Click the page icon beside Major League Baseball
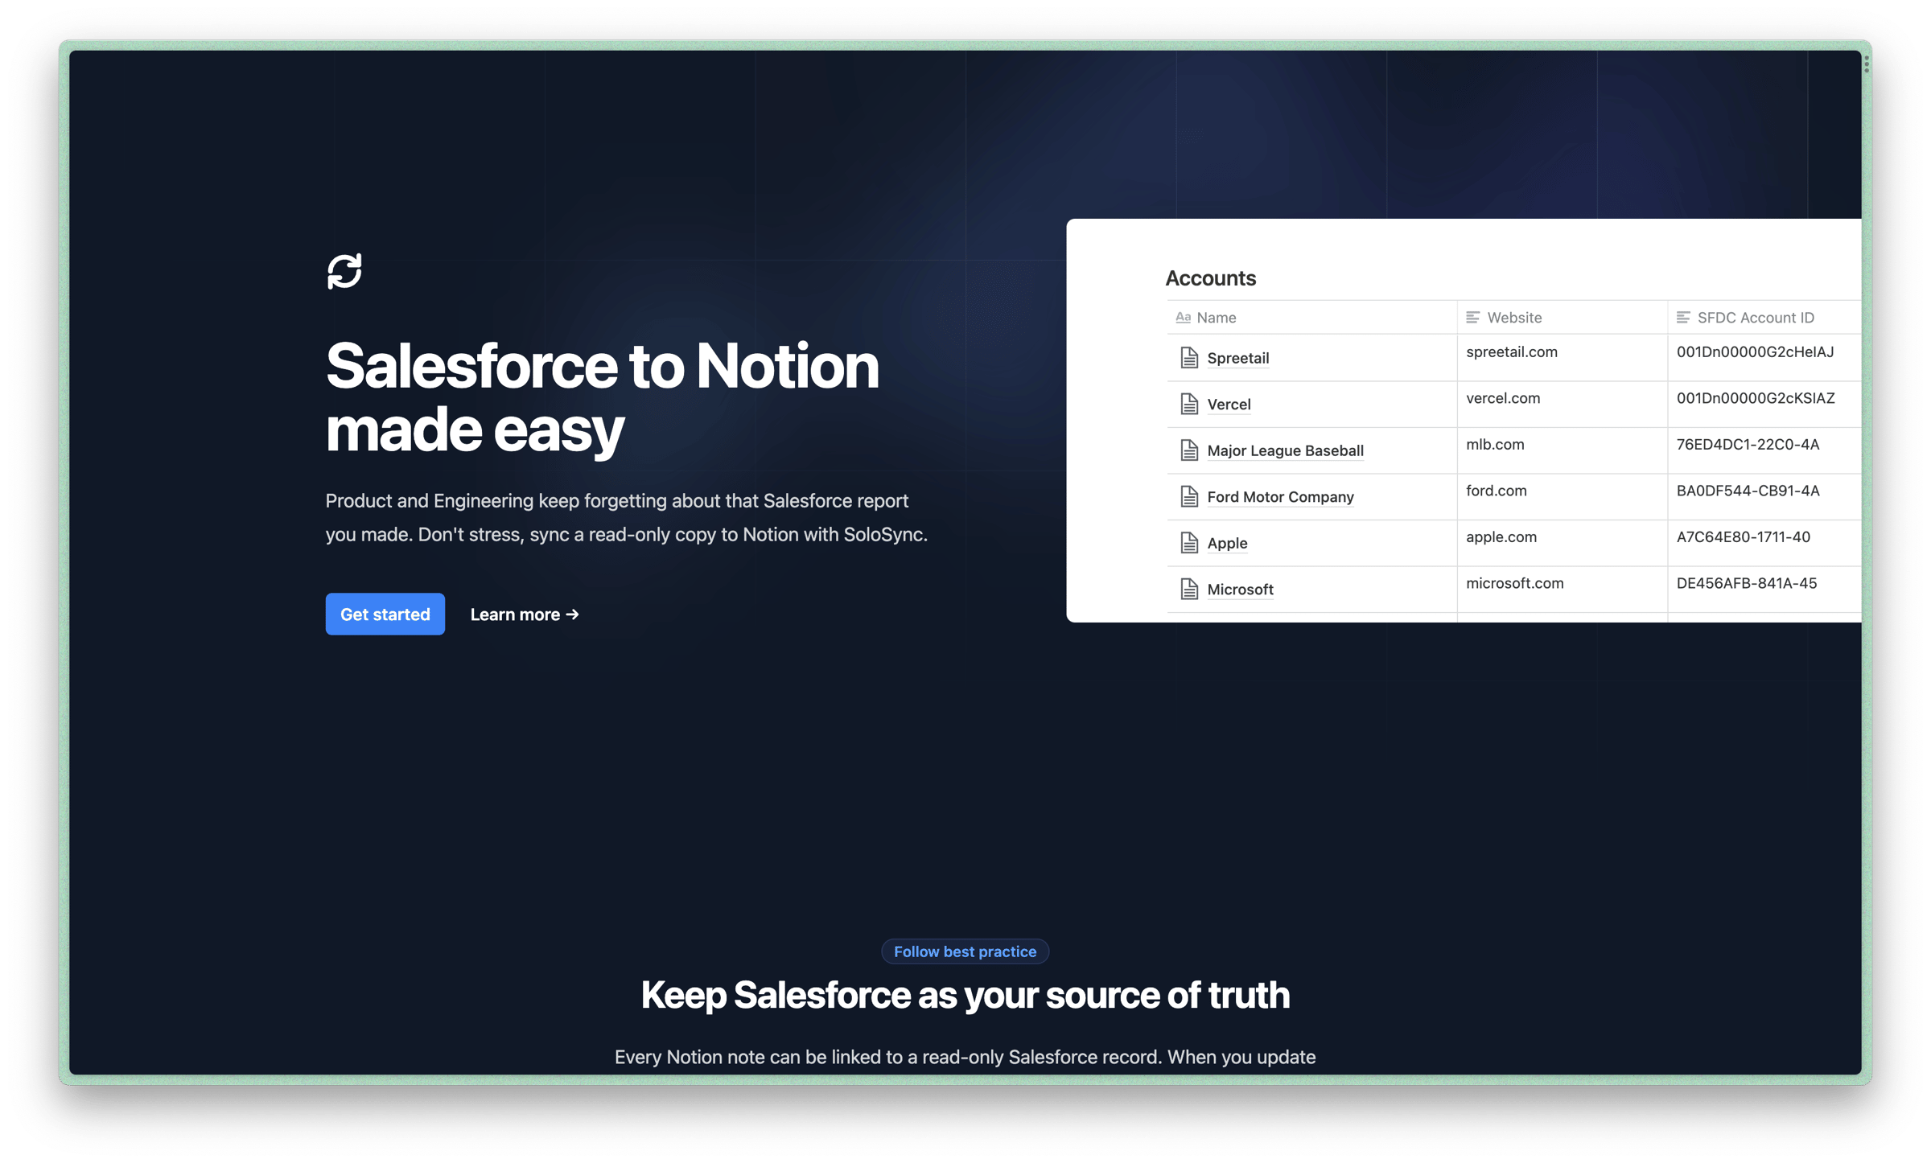This screenshot has height=1163, width=1931. 1188,450
